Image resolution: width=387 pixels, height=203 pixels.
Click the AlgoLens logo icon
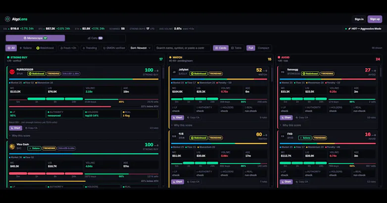pyautogui.click(x=7, y=19)
